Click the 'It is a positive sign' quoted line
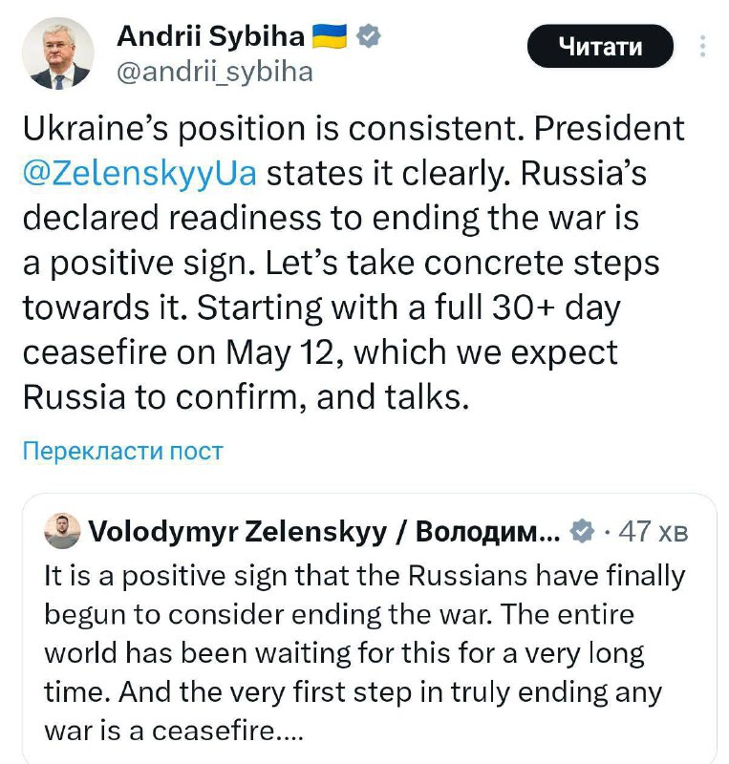Viewport: 729px width, 764px height. (365, 576)
